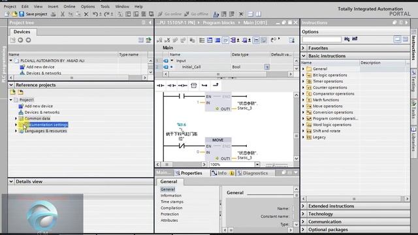The width and height of the screenshot is (418, 235).
Task: Click the Close branch icon
Action: tap(216, 86)
